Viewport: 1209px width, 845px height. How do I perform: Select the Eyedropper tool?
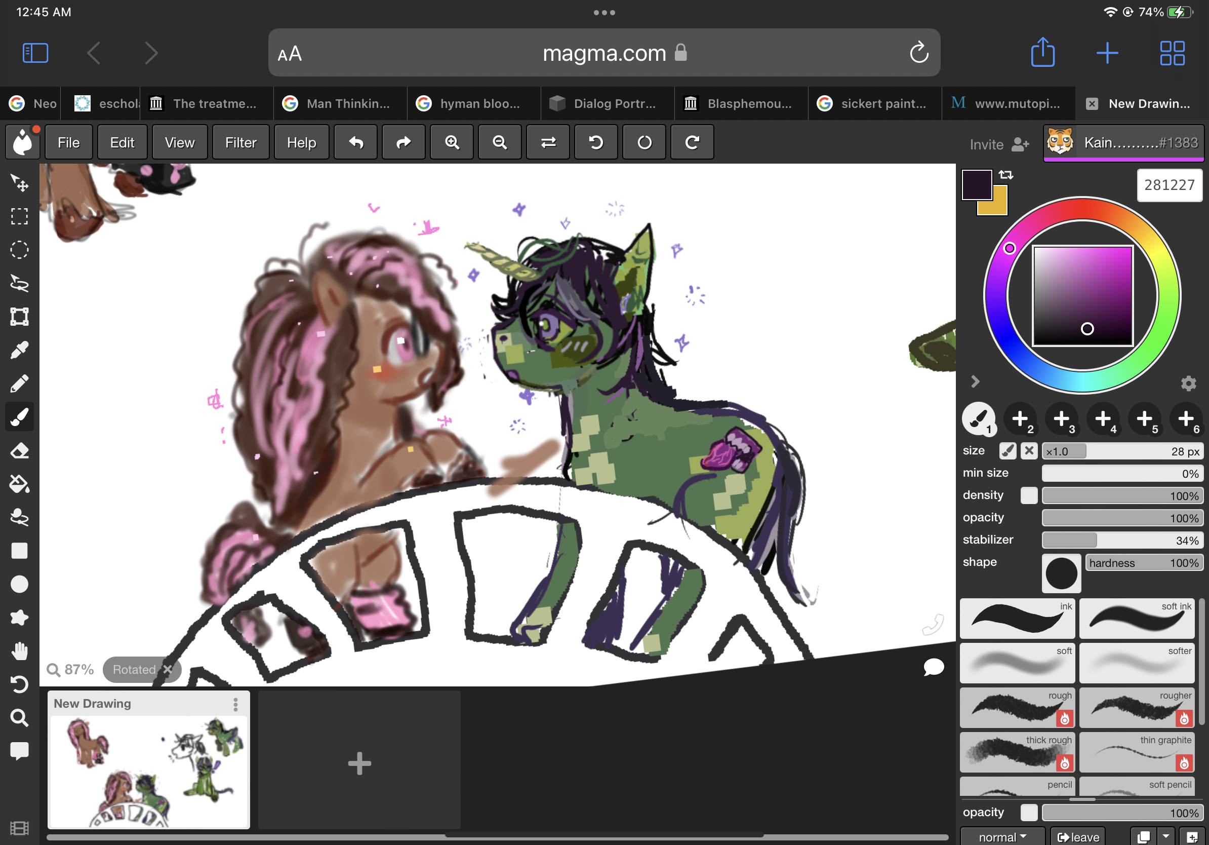tap(19, 350)
